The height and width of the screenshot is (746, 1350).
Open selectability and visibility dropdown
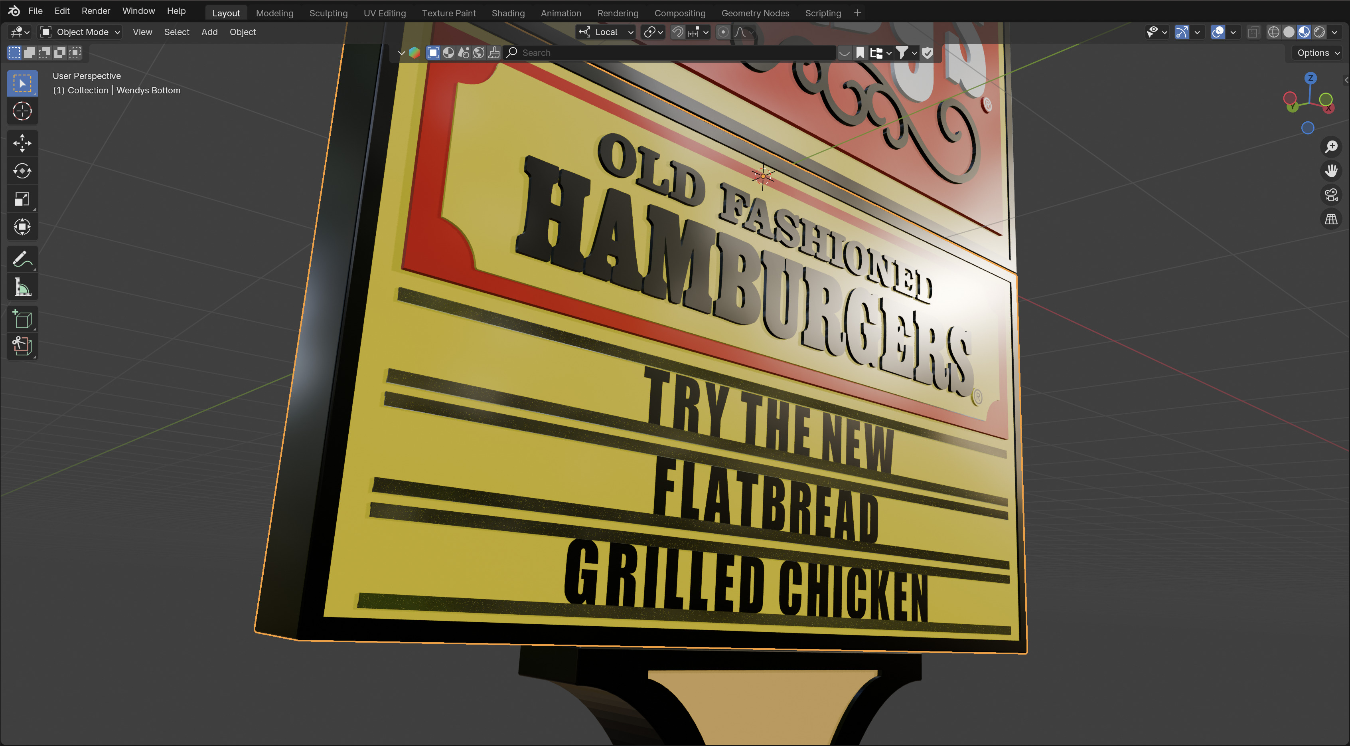(1157, 32)
